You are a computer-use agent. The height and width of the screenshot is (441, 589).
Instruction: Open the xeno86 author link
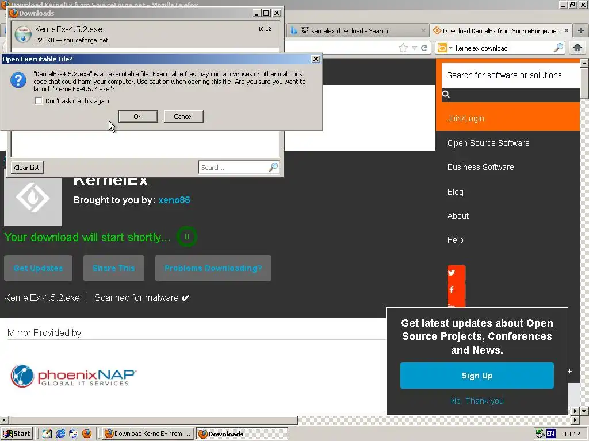(174, 200)
